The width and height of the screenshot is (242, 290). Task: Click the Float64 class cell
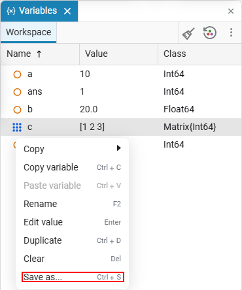pyautogui.click(x=179, y=109)
